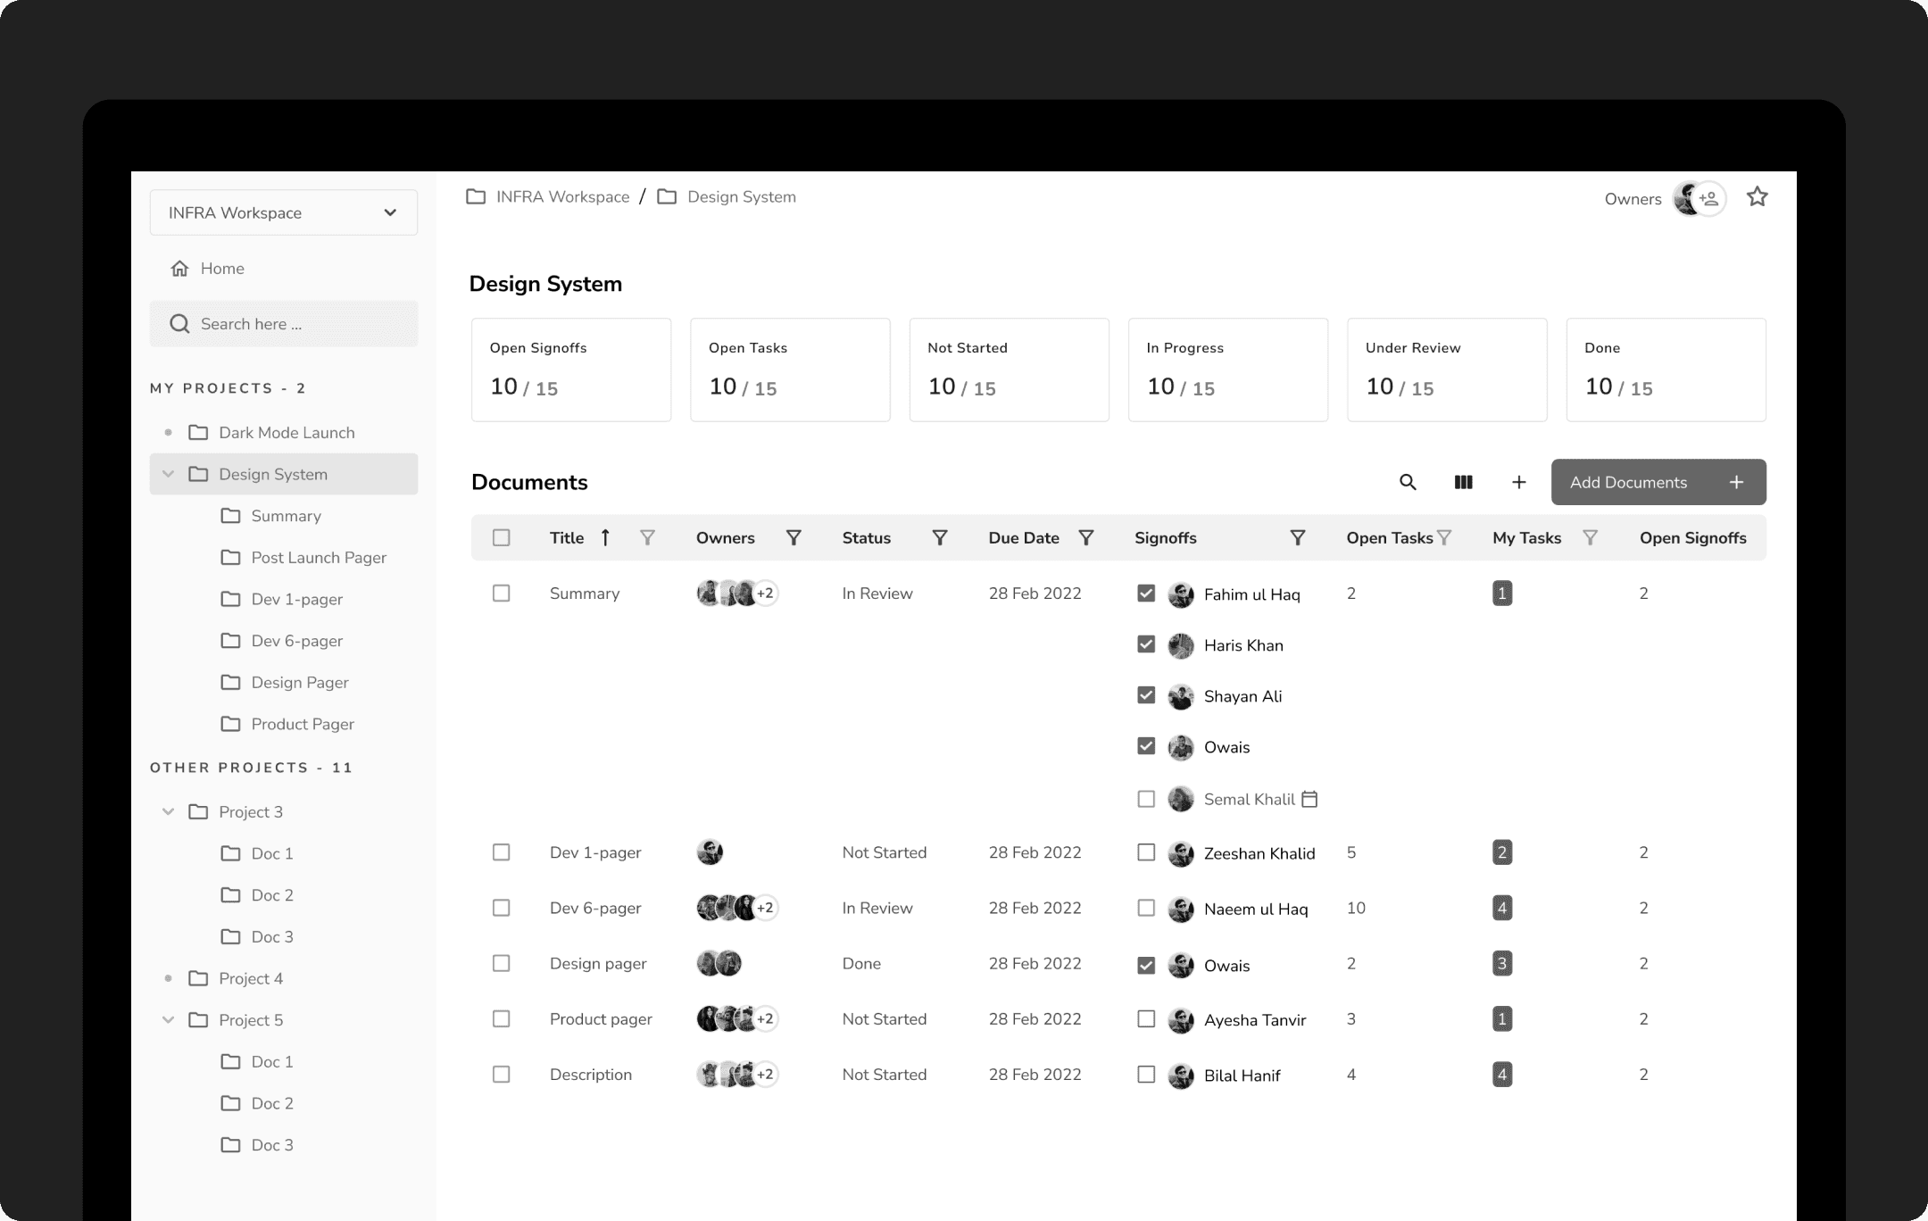The height and width of the screenshot is (1221, 1928).
Task: Go to Home in sidebar
Action: (x=221, y=269)
